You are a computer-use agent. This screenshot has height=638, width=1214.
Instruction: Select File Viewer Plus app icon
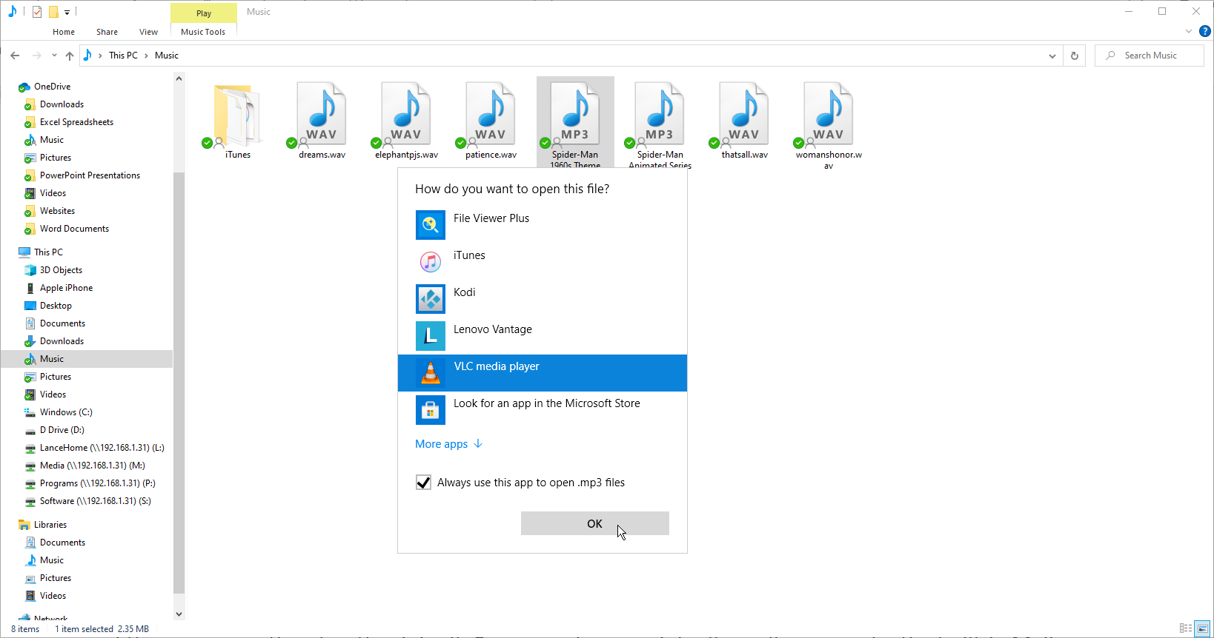pyautogui.click(x=431, y=225)
